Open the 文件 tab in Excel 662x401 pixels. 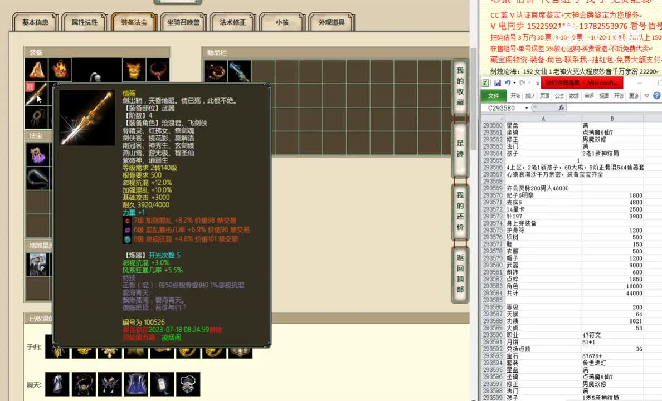(494, 95)
